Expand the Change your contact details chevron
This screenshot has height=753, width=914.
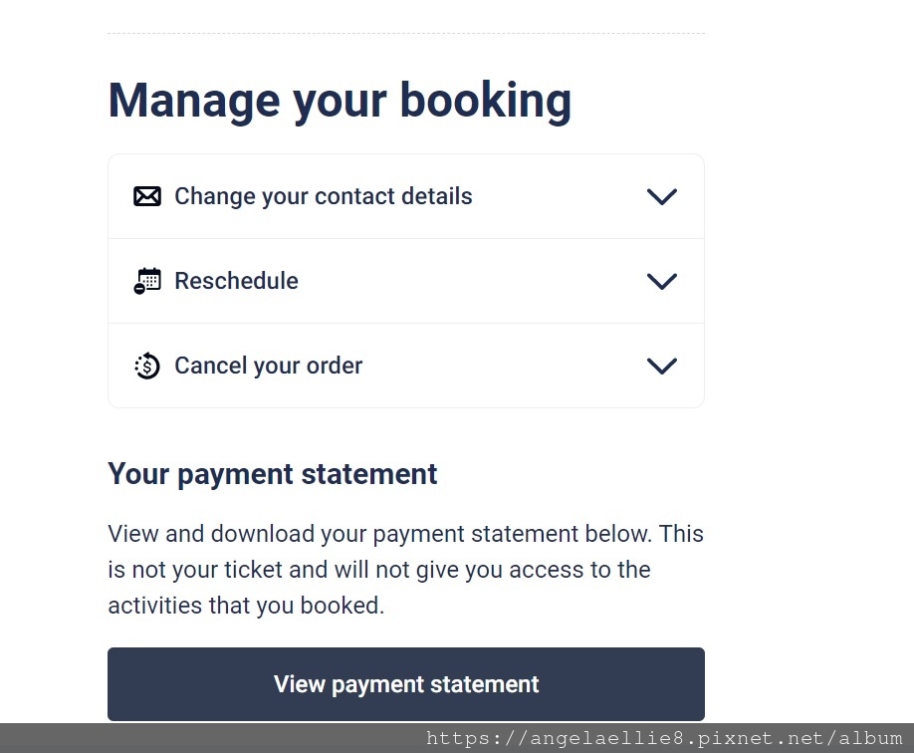(661, 196)
